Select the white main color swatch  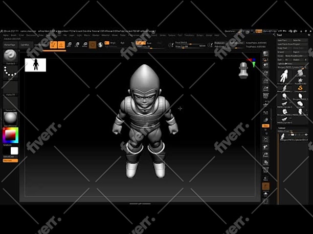14,151
